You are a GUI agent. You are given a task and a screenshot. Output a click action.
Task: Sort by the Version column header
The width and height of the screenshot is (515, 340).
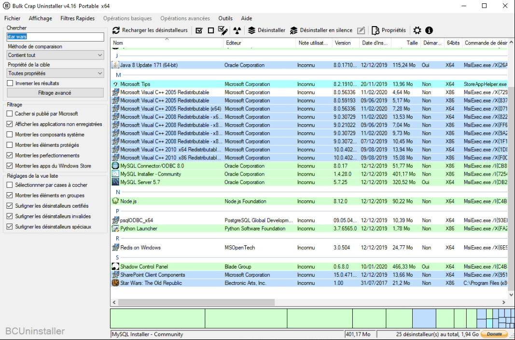[x=346, y=42]
